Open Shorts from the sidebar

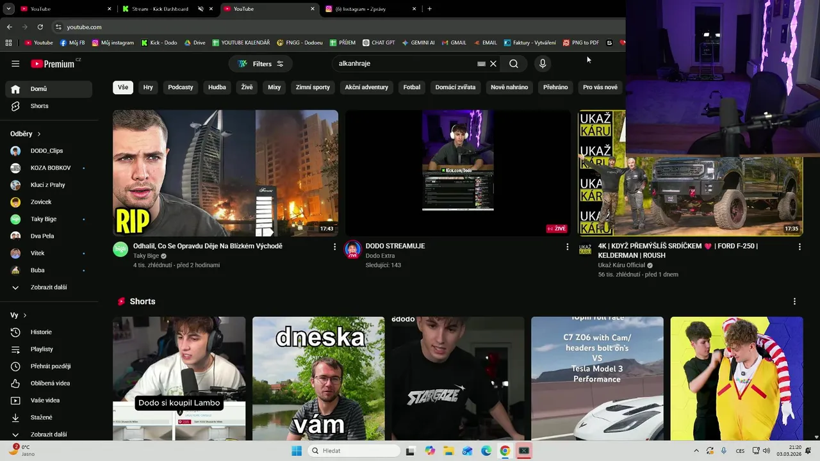point(49,106)
